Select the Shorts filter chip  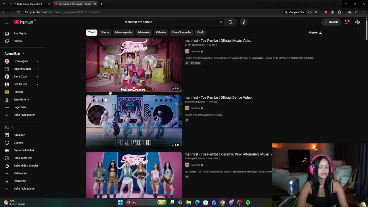tap(105, 32)
